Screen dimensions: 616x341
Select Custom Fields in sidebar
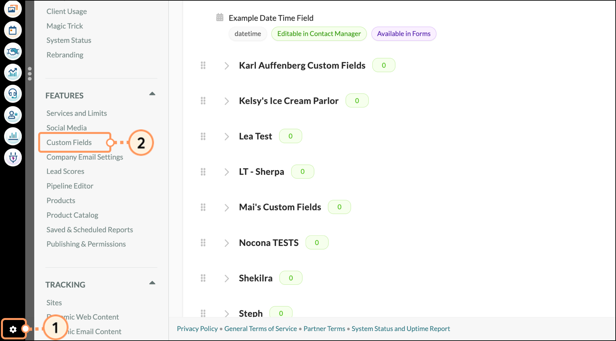69,142
